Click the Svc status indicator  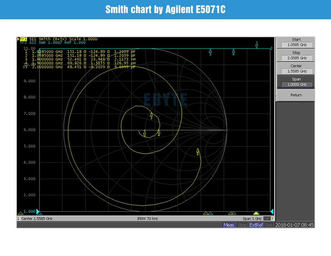(x=269, y=225)
